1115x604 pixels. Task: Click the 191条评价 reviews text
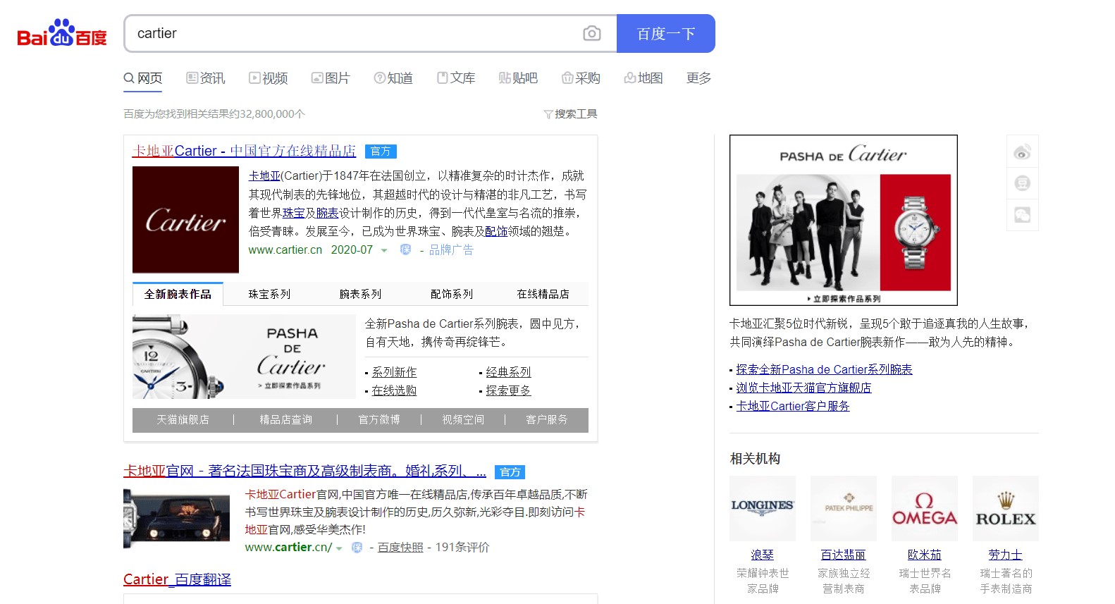(x=462, y=548)
